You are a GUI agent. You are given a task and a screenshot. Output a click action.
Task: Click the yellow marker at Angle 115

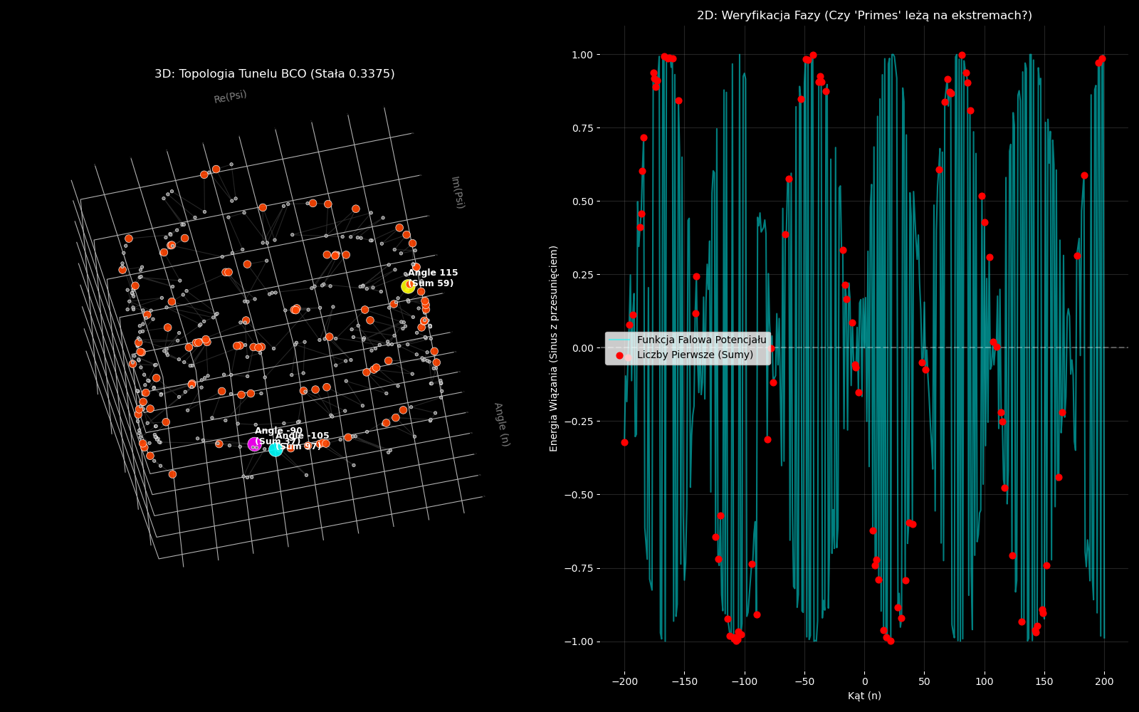pyautogui.click(x=408, y=286)
